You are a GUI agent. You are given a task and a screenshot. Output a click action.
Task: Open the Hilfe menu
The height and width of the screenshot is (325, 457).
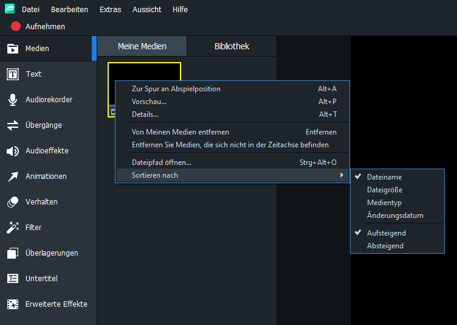click(180, 9)
